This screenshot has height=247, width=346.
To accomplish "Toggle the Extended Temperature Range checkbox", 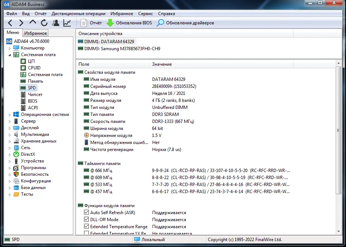I will [x=87, y=226].
